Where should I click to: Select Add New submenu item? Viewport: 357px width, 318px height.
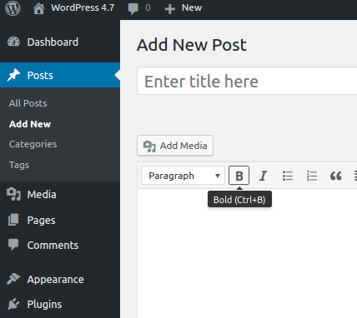pos(30,124)
